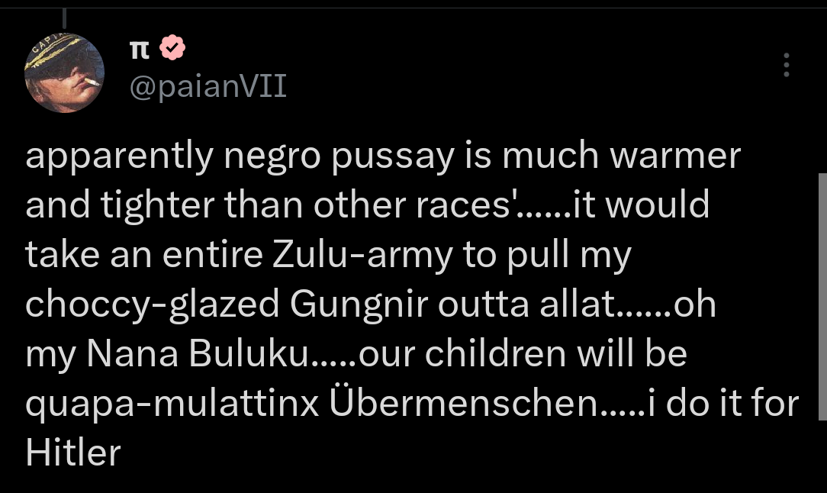Click the grey scrollbar thumb
The image size is (827, 493).
pyautogui.click(x=822, y=296)
